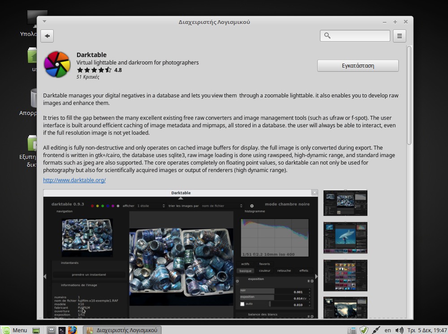This screenshot has width=448, height=334.
Task: Open the network connection tray icon
Action: point(376,330)
